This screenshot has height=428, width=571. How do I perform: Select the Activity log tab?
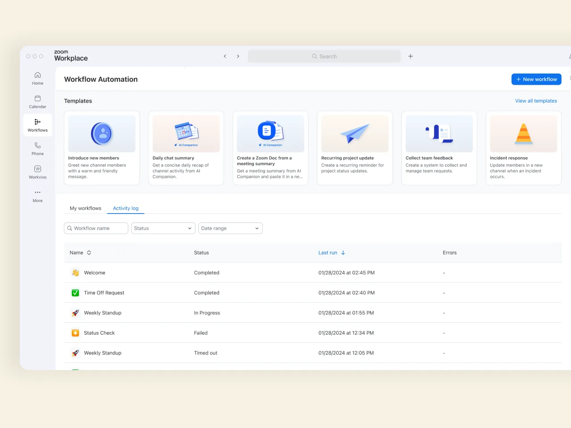click(x=125, y=208)
